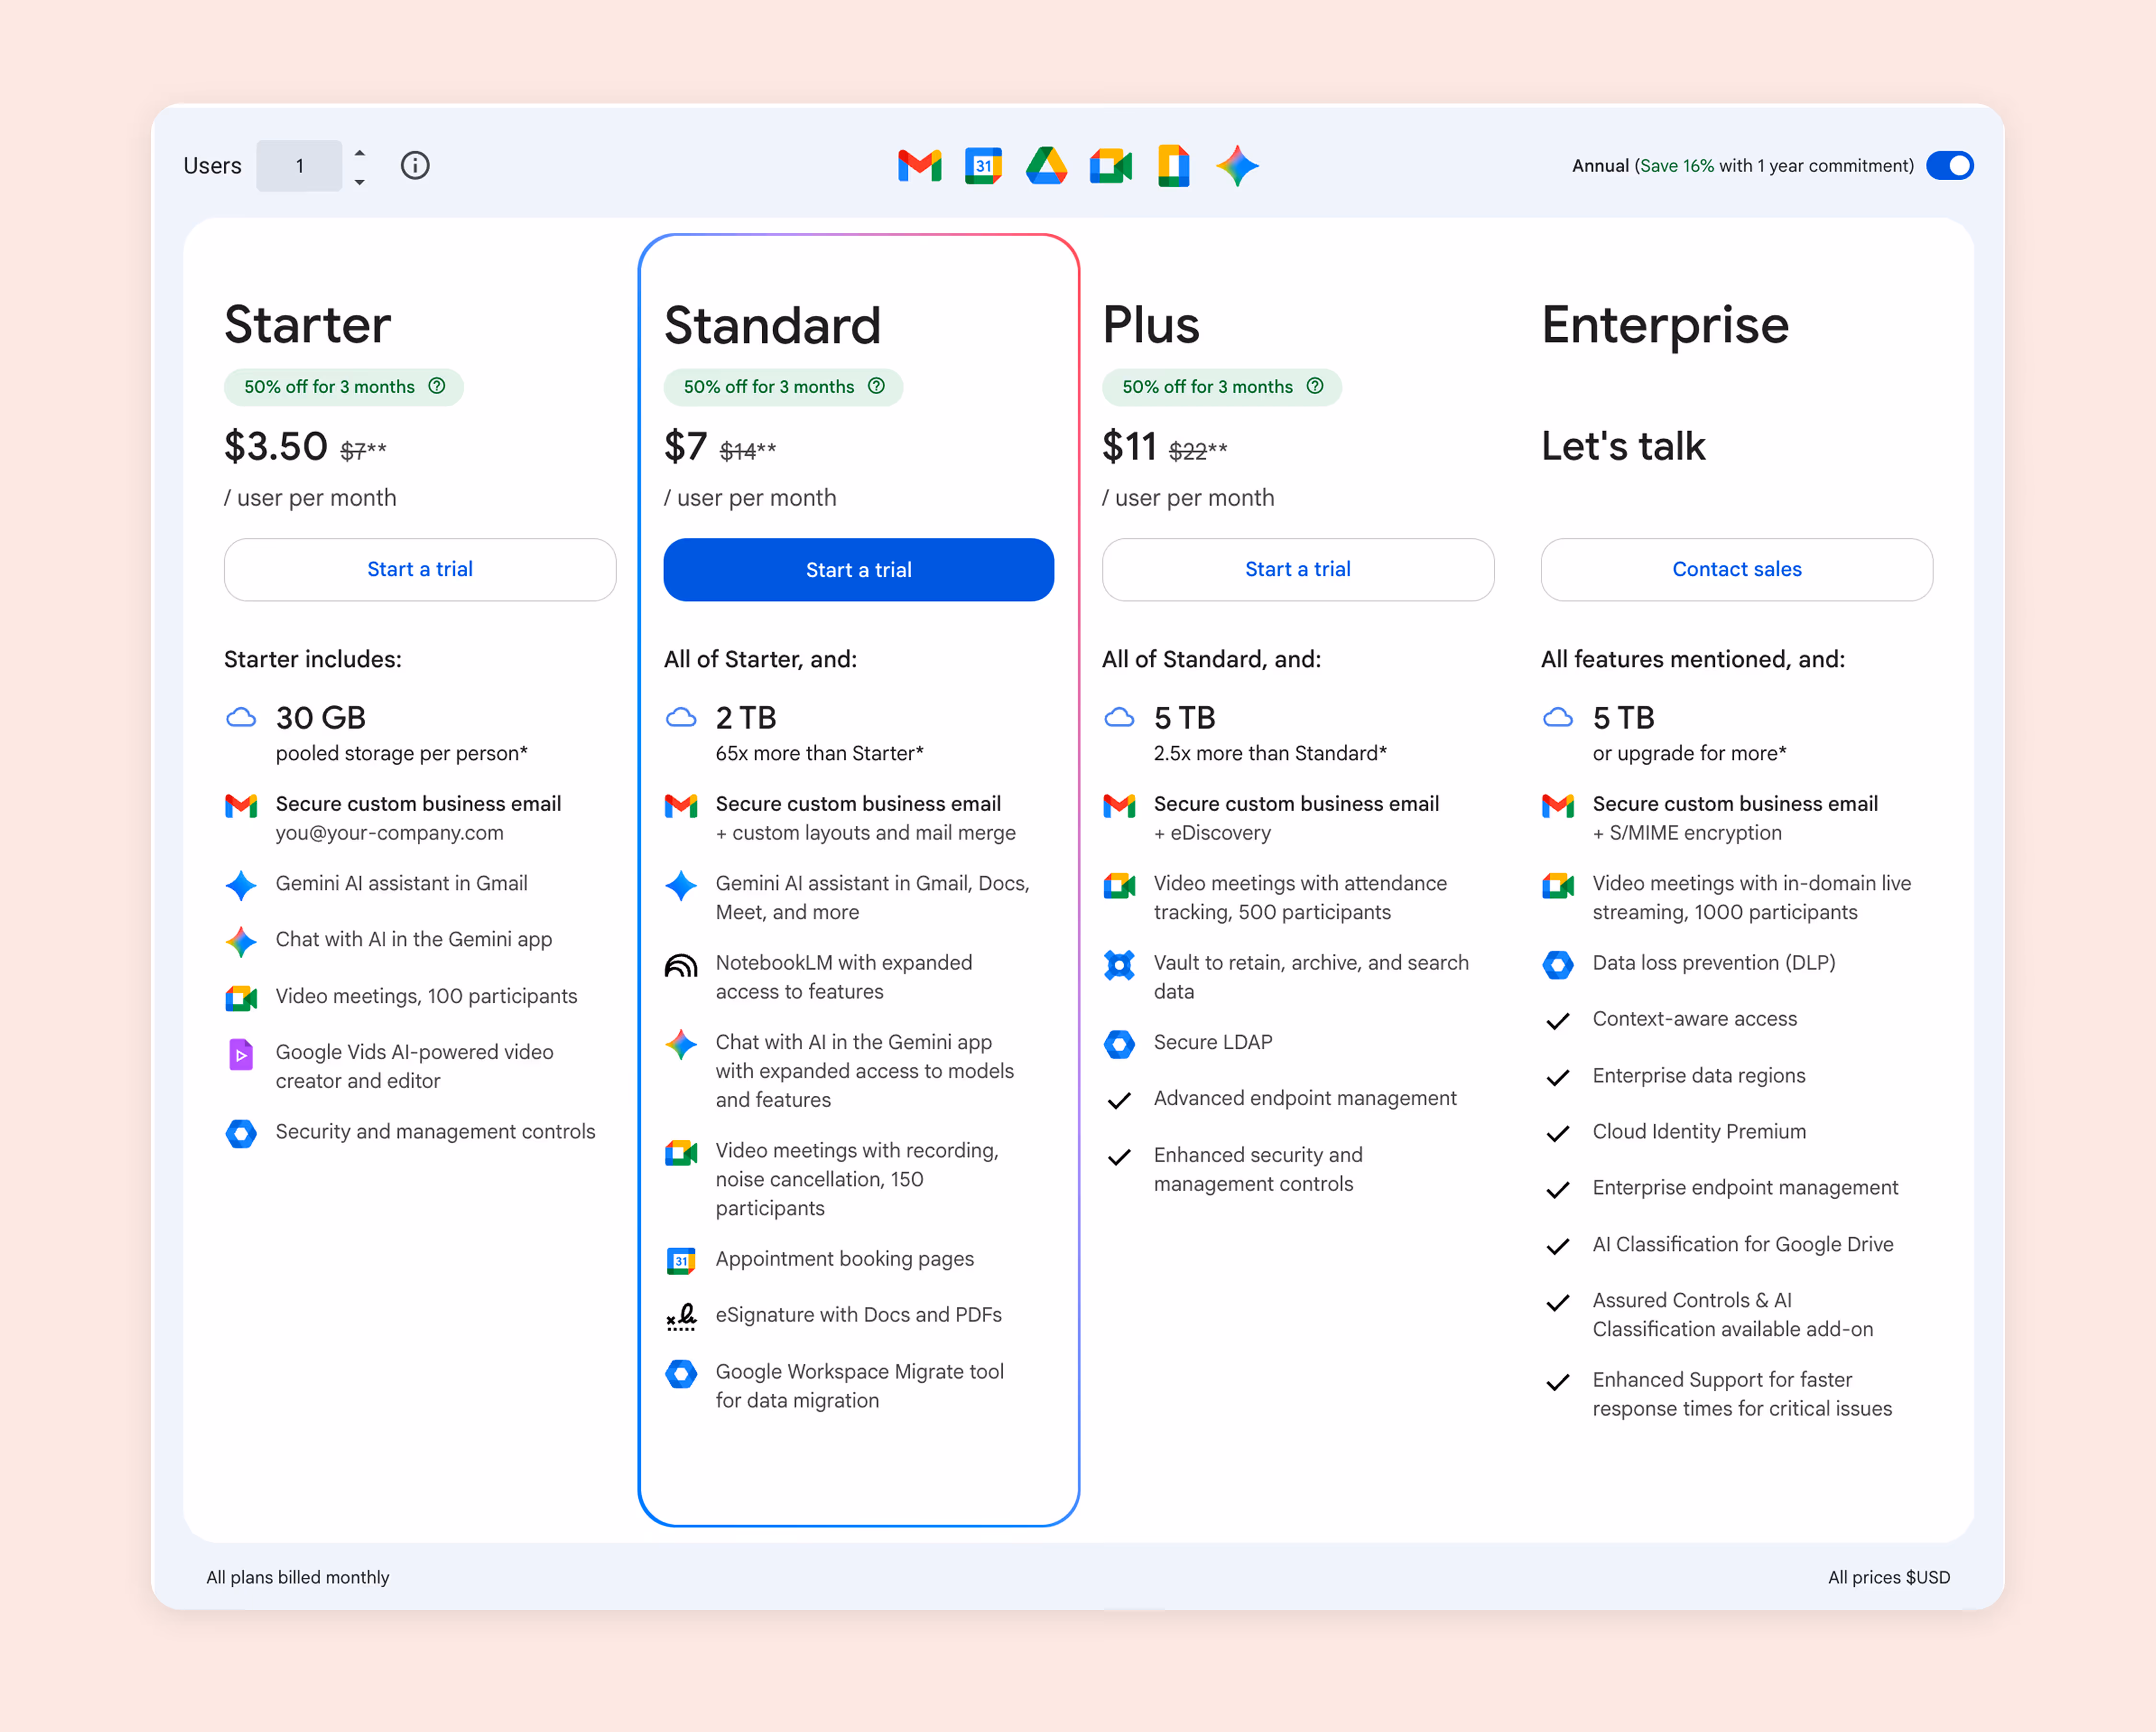This screenshot has width=2156, height=1732.
Task: Start a trial for the Plus plan
Action: (x=1298, y=569)
